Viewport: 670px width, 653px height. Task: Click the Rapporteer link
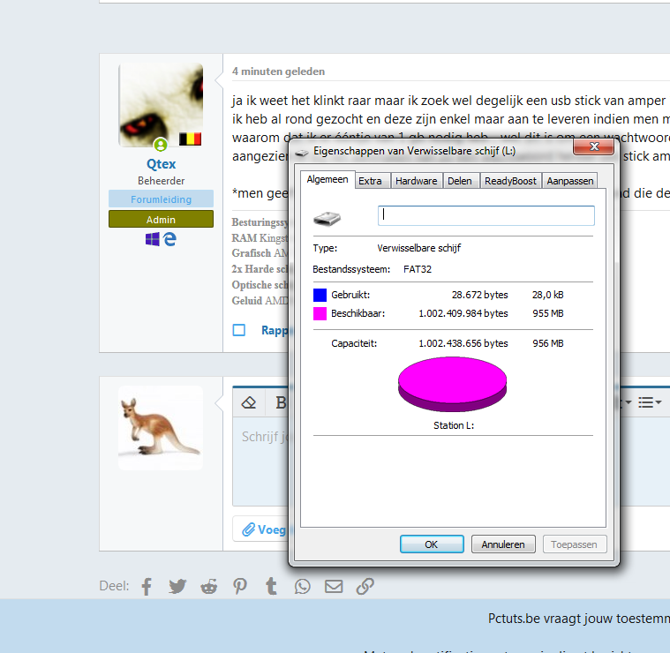tap(275, 330)
